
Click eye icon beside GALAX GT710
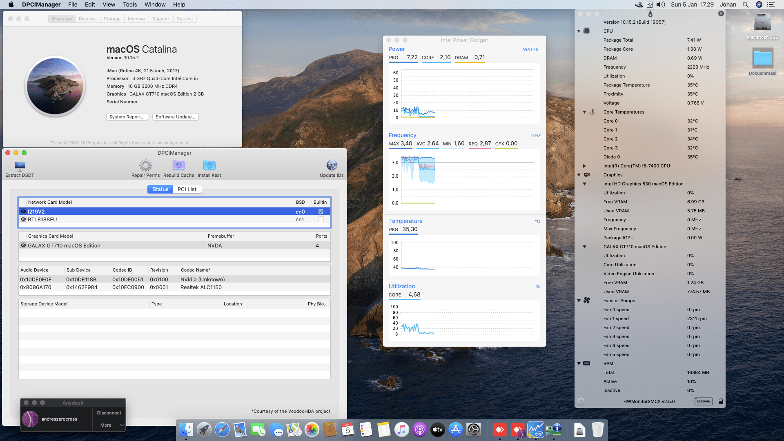pos(23,245)
